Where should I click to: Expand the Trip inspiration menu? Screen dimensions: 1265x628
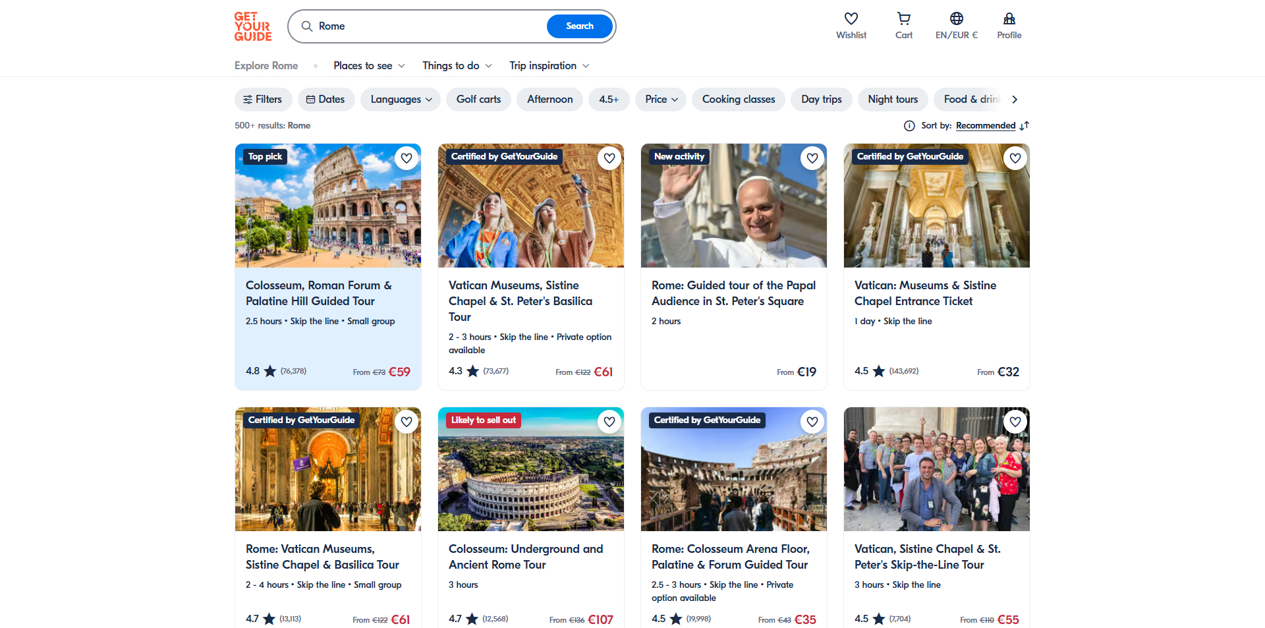tap(549, 66)
